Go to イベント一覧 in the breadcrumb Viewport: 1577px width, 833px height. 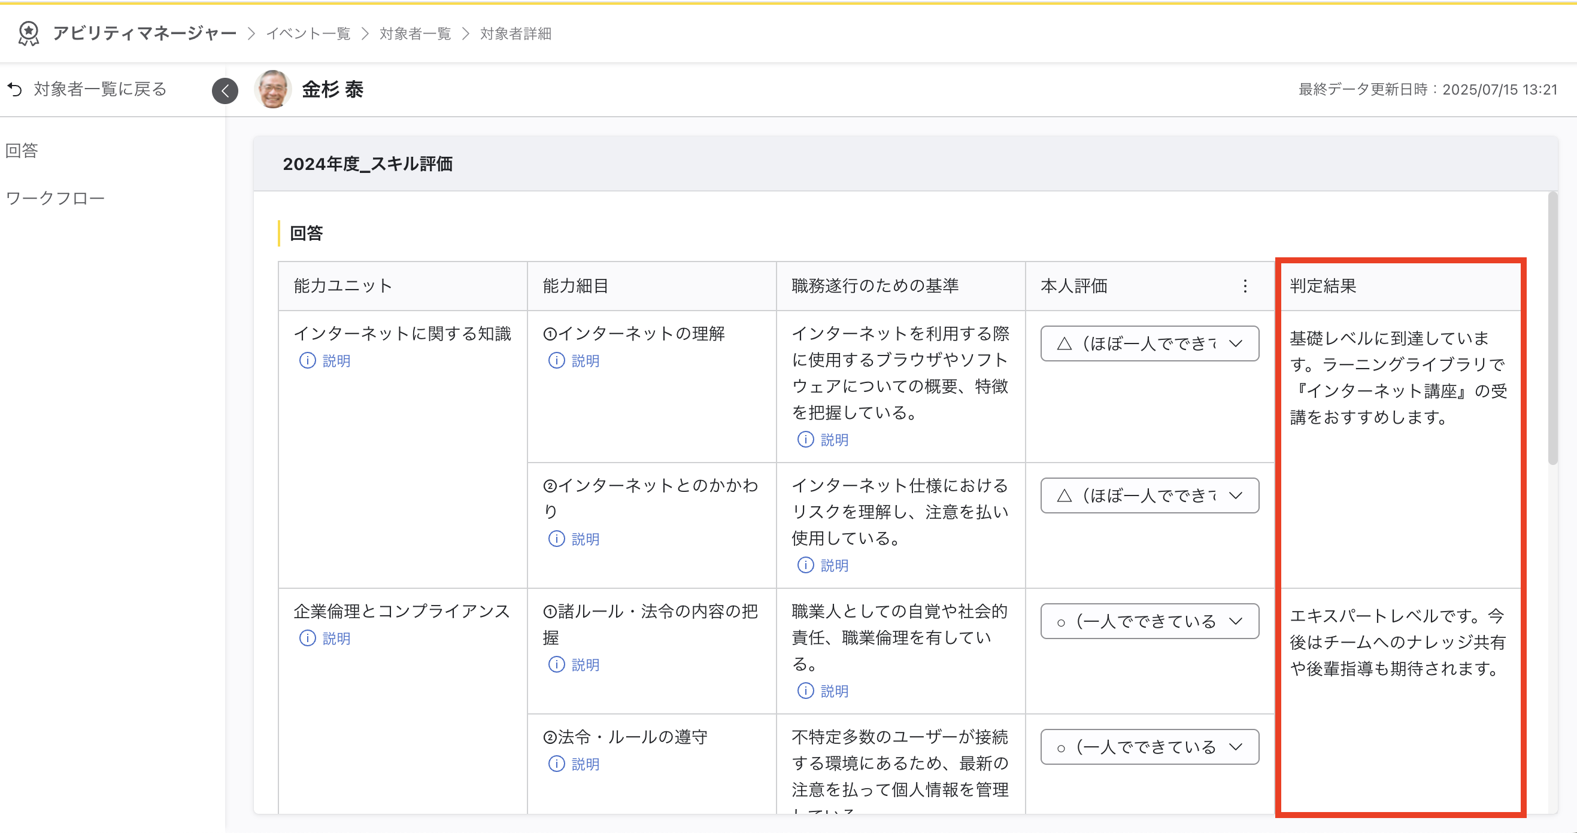click(x=308, y=34)
